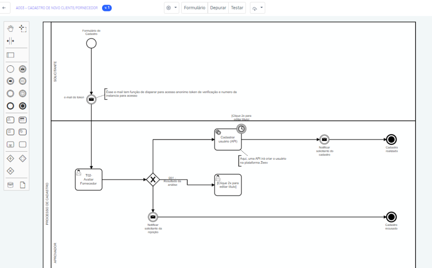Select the user task shape
Image resolution: width=432 pixels, height=268 pixels.
pos(10,120)
